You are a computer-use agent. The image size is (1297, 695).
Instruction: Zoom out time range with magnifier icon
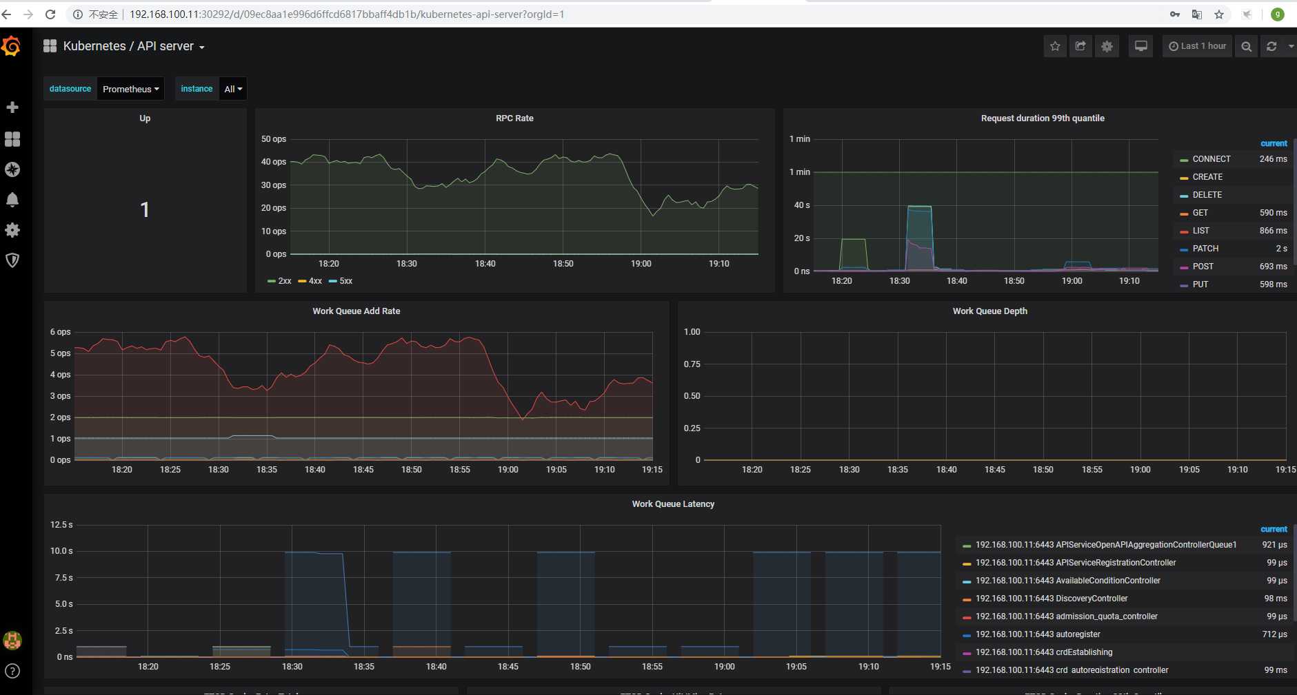point(1246,46)
